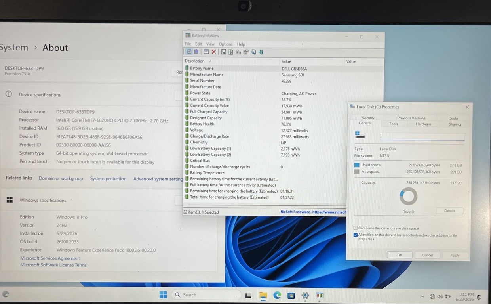Open Advanced system settings link
Image resolution: width=491 pixels, height=304 pixels.
(x=158, y=179)
